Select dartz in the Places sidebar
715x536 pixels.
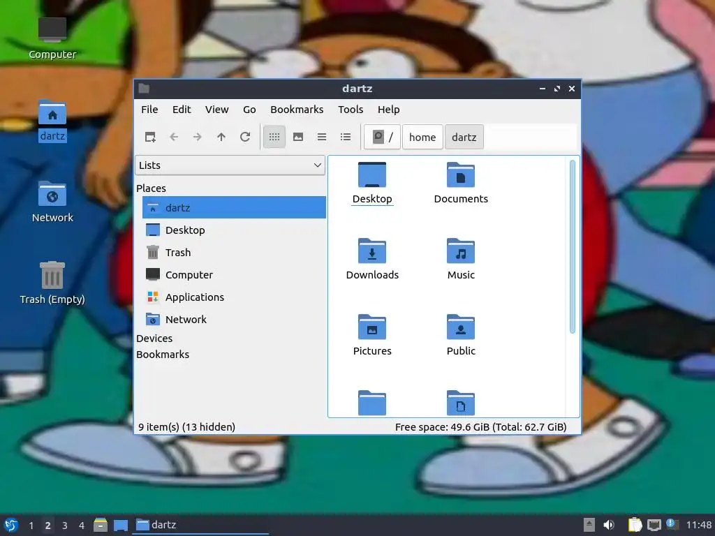click(x=234, y=207)
